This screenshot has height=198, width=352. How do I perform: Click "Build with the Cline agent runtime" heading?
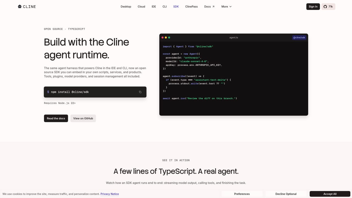(87, 48)
